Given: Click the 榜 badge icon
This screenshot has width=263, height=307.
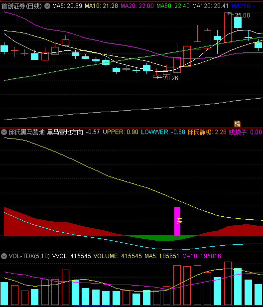Looking at the screenshot, I should pyautogui.click(x=238, y=124).
